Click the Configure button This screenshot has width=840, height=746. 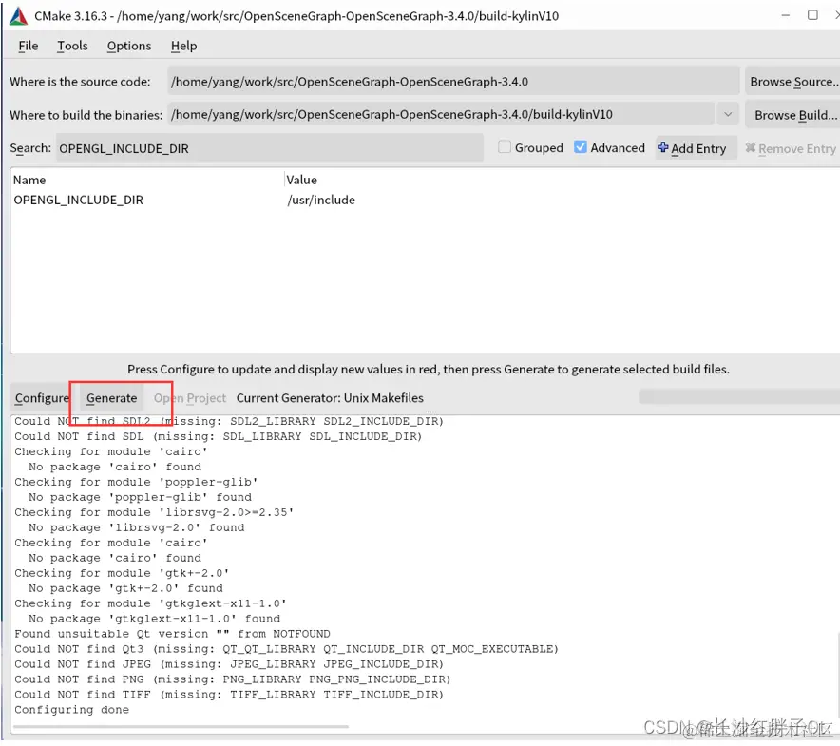42,398
